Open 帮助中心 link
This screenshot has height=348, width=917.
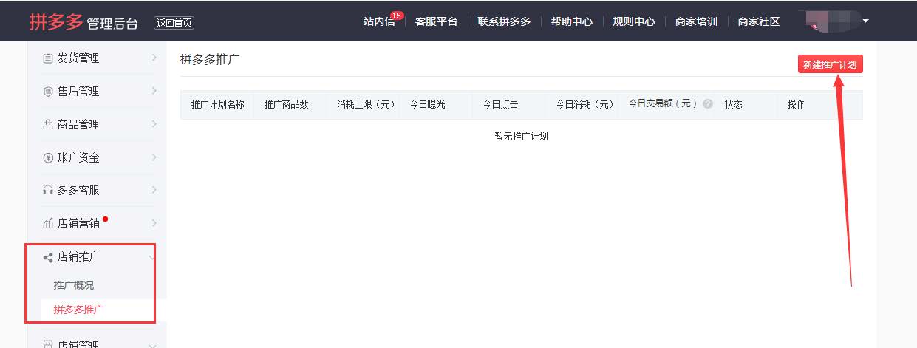(x=571, y=21)
